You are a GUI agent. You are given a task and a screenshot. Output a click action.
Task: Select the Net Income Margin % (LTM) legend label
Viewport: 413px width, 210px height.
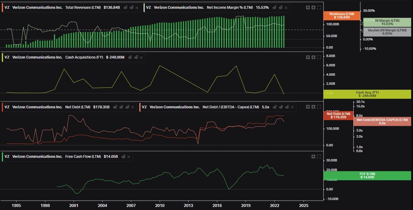pos(230,8)
